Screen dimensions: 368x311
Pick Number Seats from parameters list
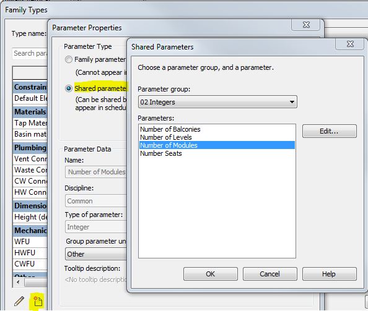coord(161,153)
